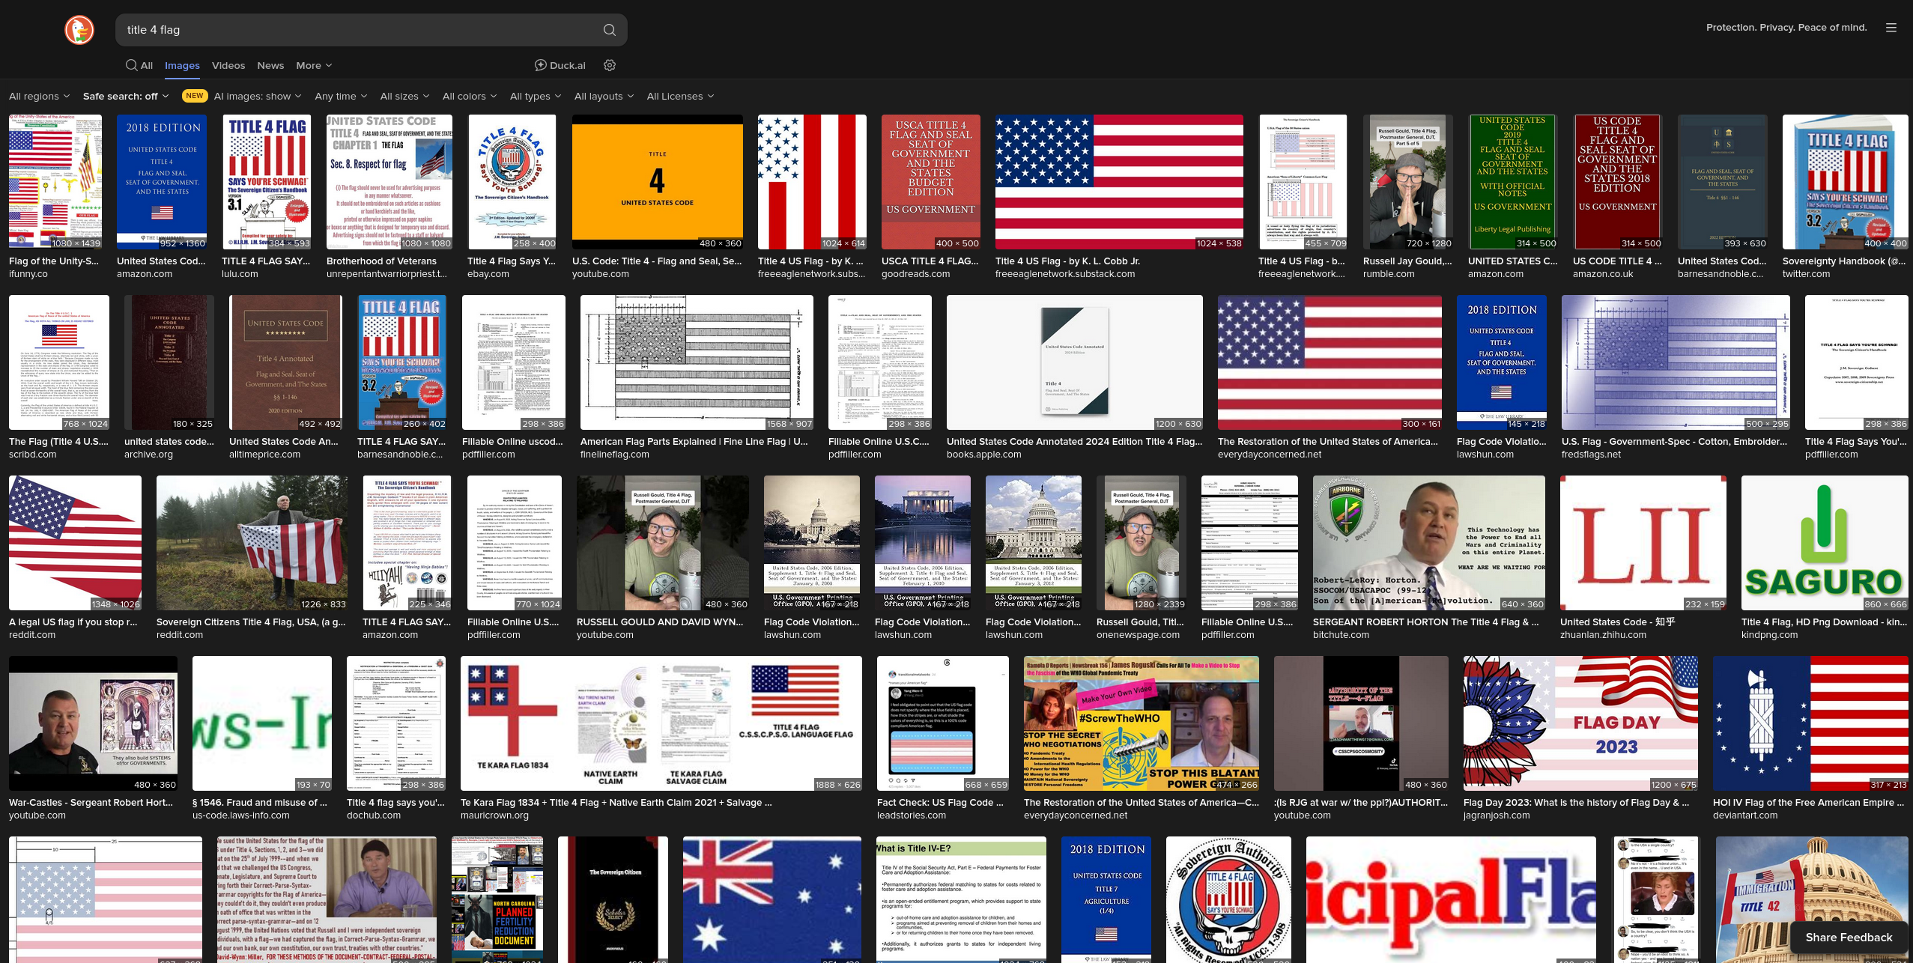Open Duck.ai chat
1913x963 pixels.
coord(560,65)
